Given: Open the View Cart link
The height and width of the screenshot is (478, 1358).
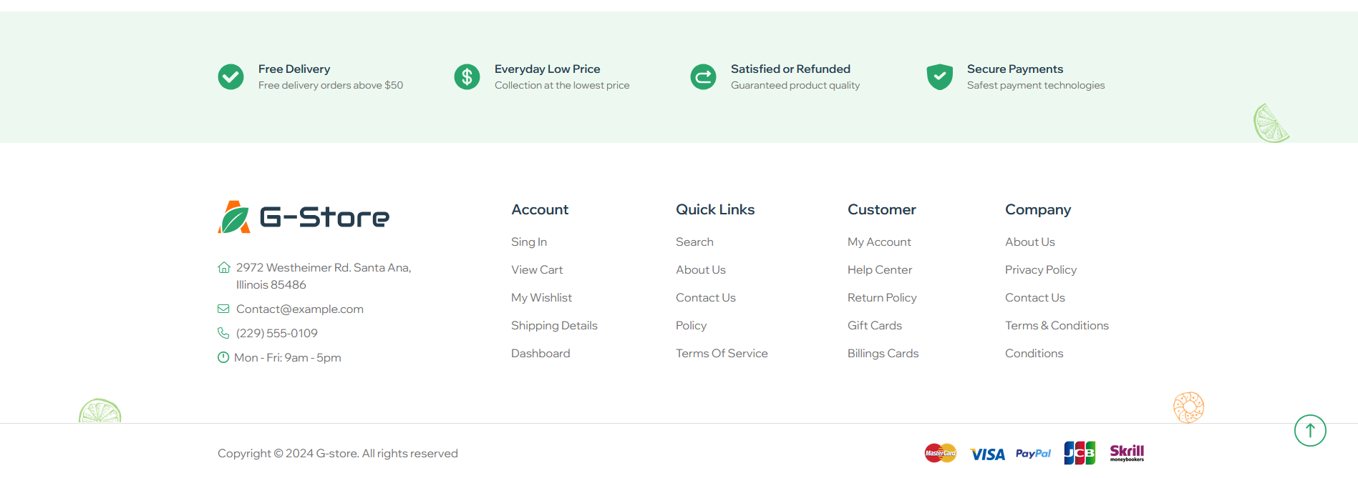Looking at the screenshot, I should 537,269.
